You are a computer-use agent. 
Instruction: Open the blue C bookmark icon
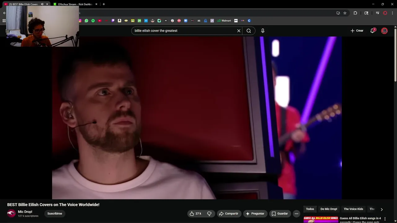249,21
